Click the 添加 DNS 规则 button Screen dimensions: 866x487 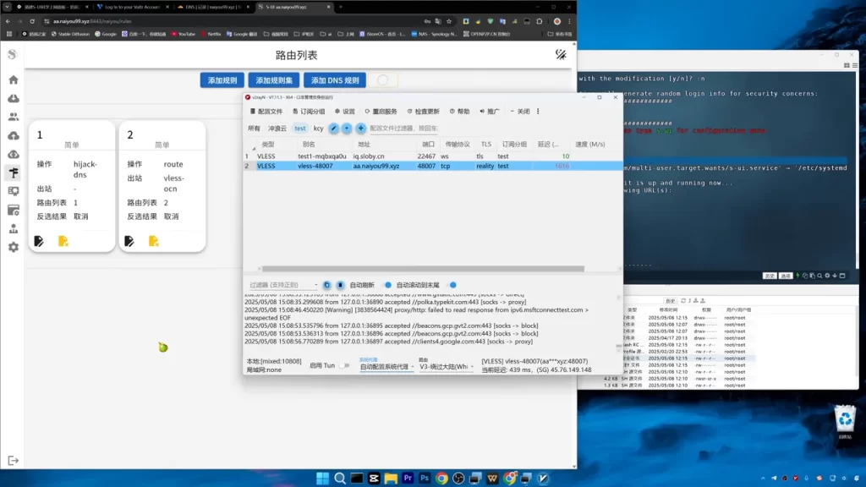click(335, 80)
